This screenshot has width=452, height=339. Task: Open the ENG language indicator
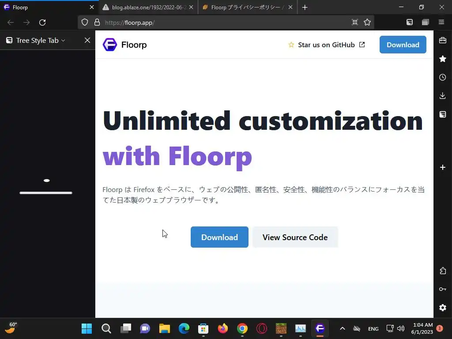pyautogui.click(x=373, y=328)
